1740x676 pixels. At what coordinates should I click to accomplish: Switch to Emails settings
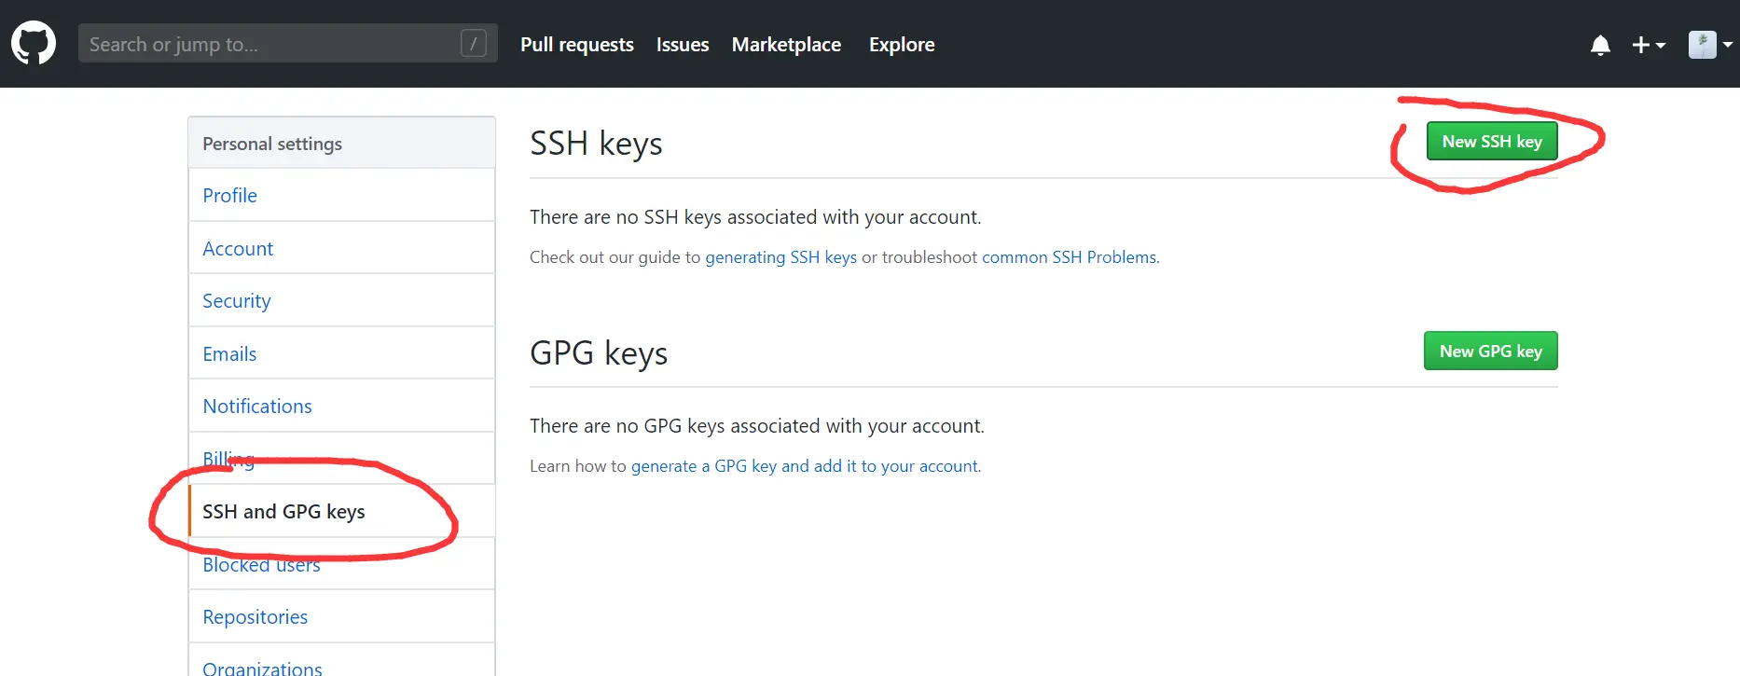click(x=229, y=354)
